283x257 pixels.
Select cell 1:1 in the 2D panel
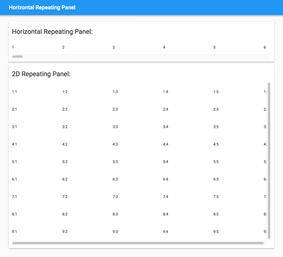pyautogui.click(x=15, y=92)
